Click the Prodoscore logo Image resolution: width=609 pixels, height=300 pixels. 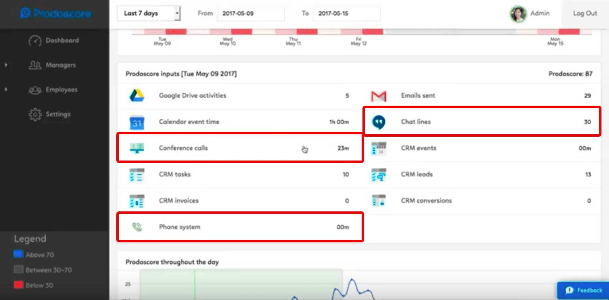pos(56,14)
